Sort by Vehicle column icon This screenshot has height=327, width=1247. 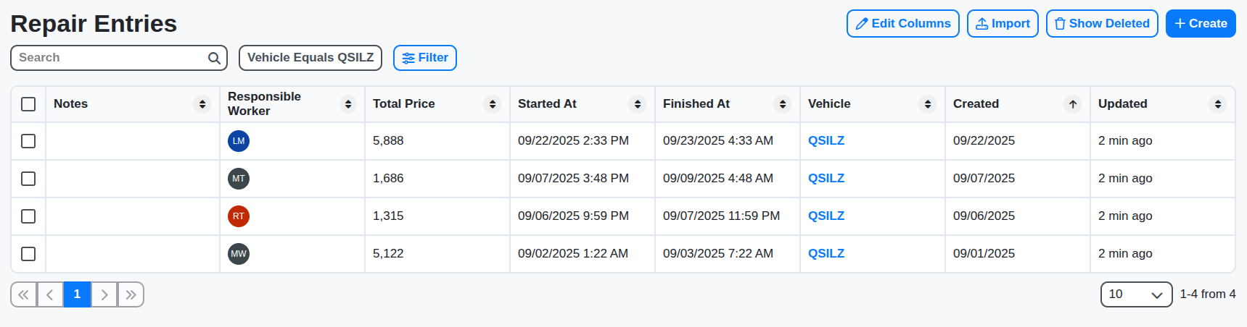pyautogui.click(x=928, y=104)
